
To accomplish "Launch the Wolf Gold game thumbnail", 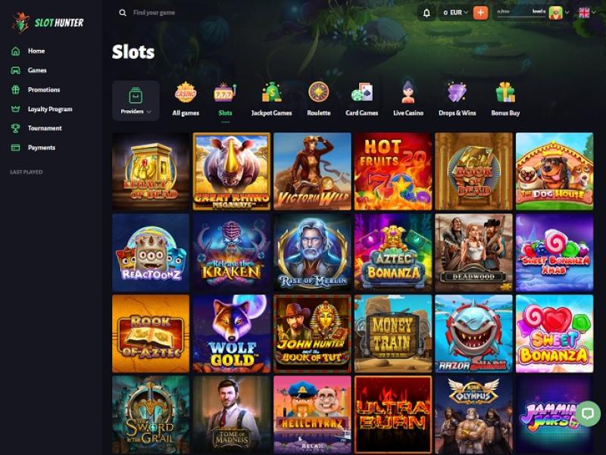I will click(232, 334).
